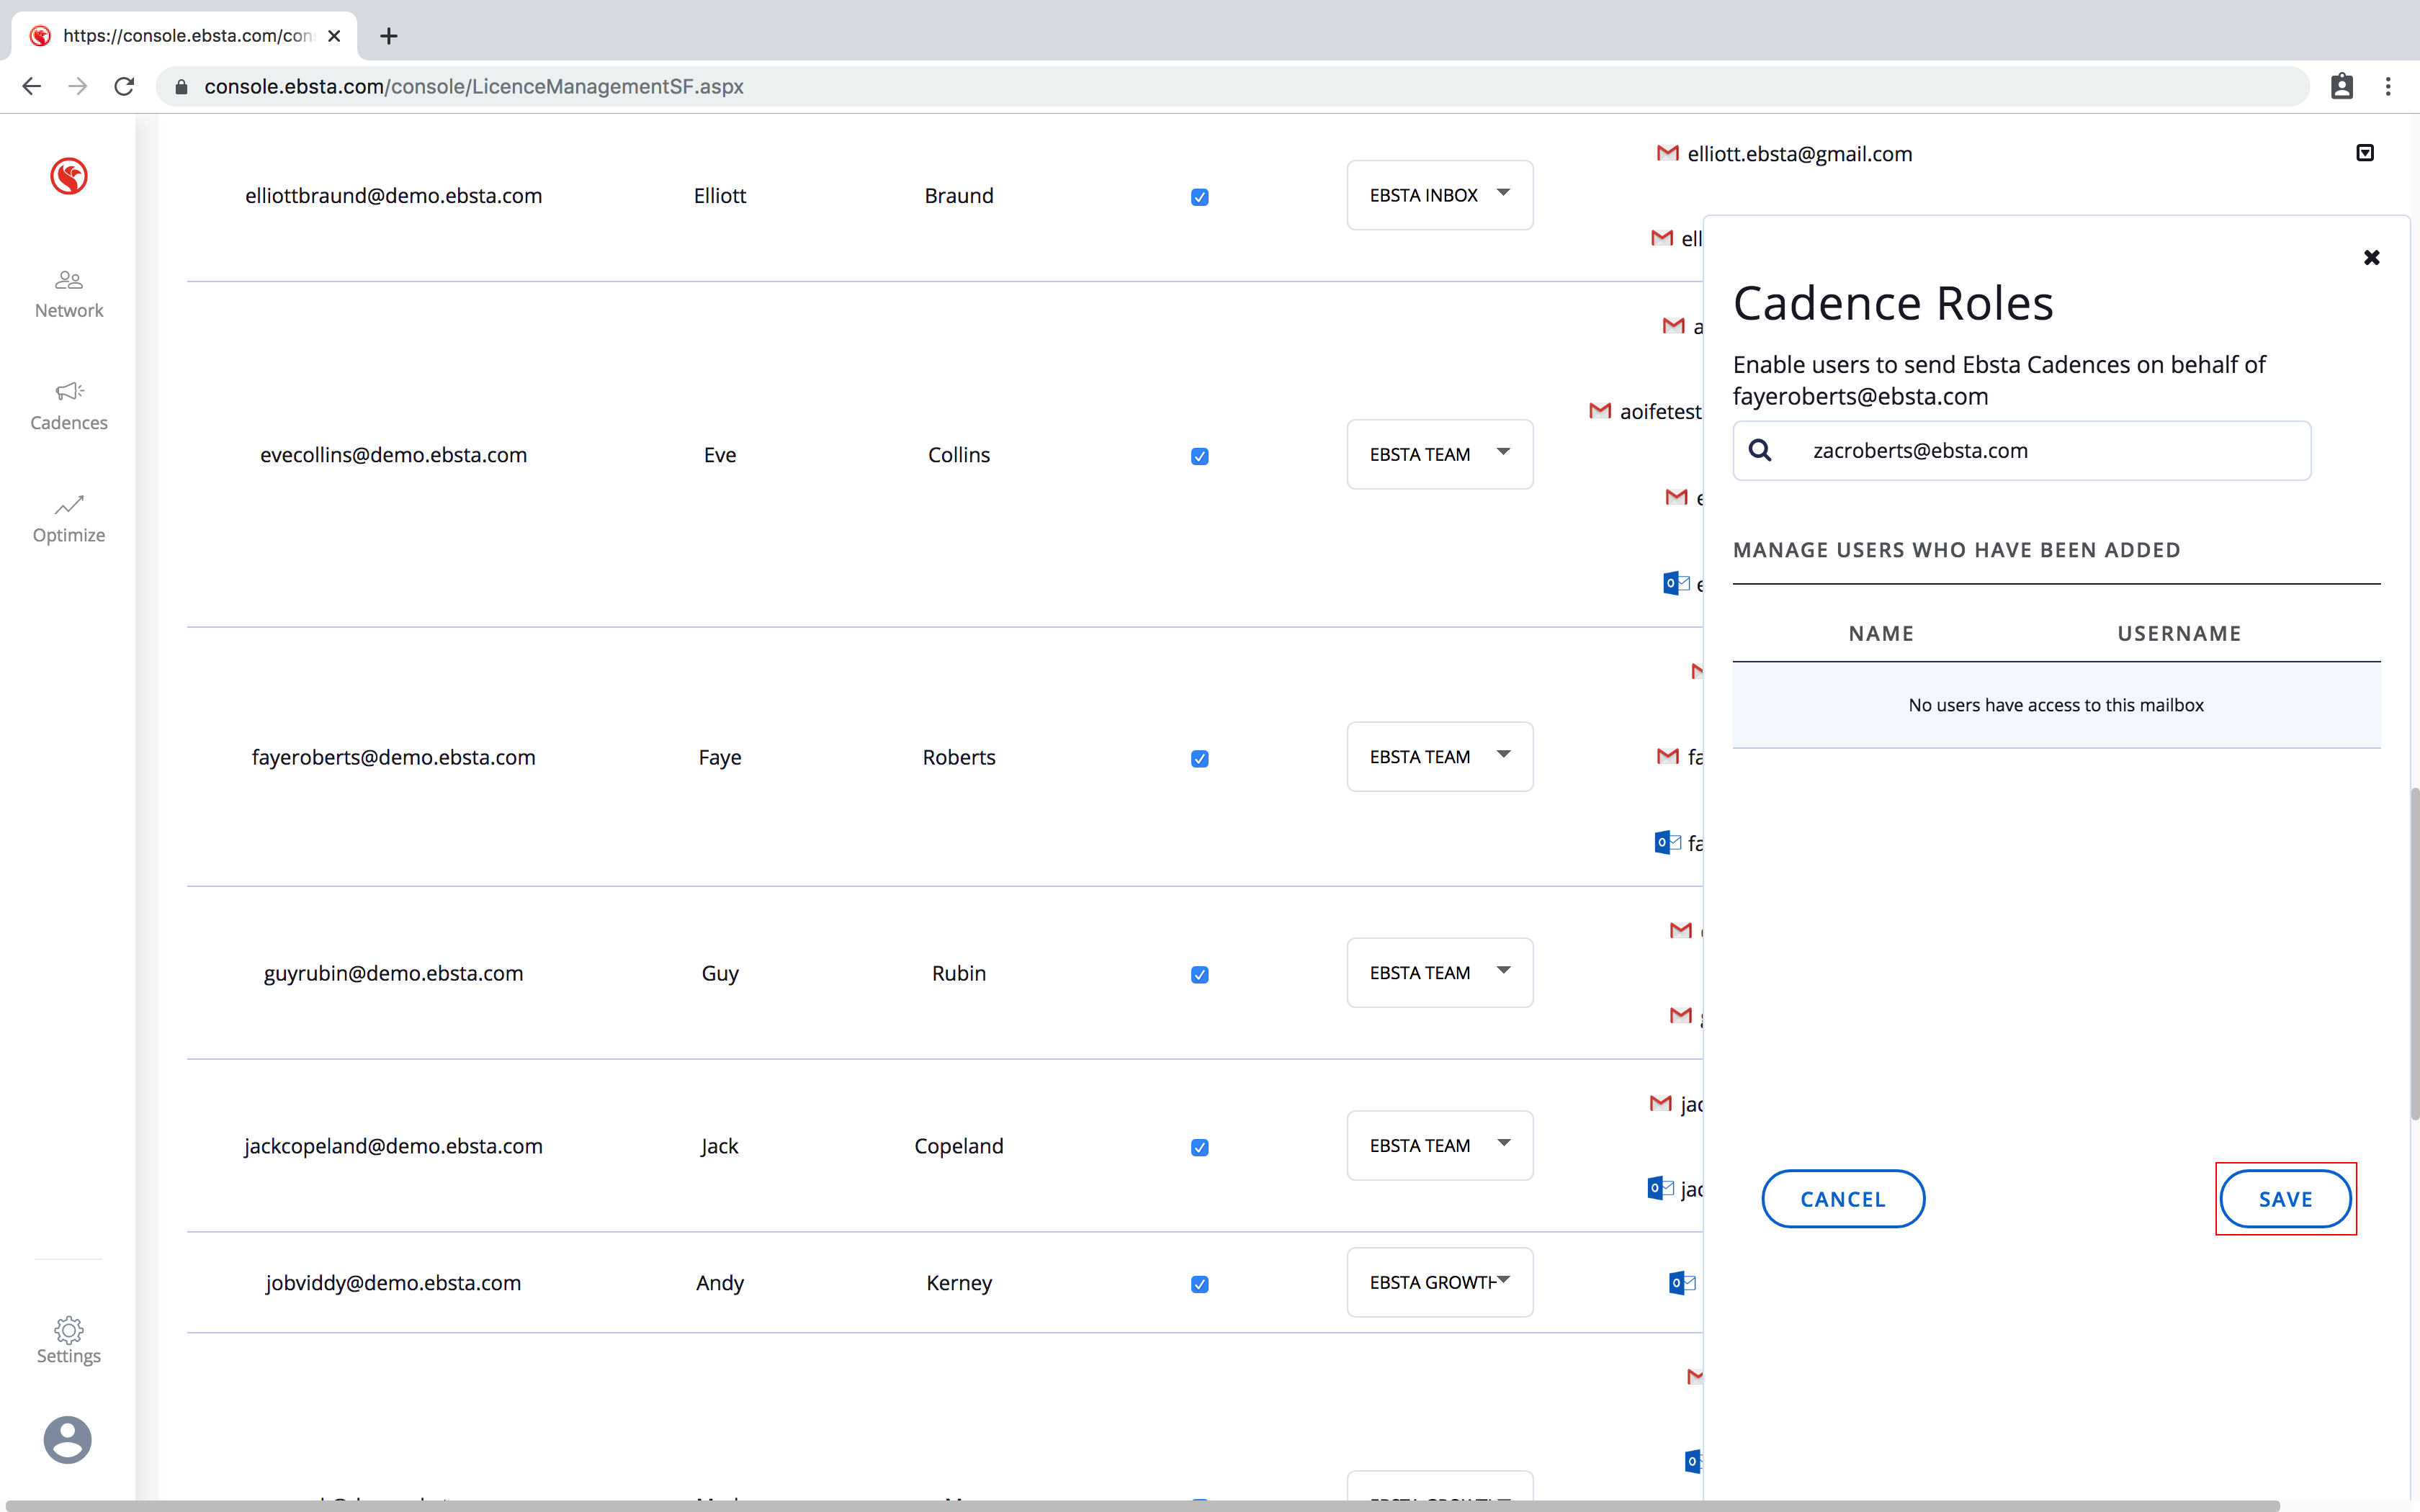This screenshot has height=1512, width=2420.
Task: Click the browser tab for console.ebsta.com
Action: pyautogui.click(x=185, y=36)
